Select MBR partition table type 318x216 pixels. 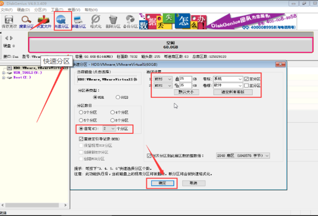(95, 97)
